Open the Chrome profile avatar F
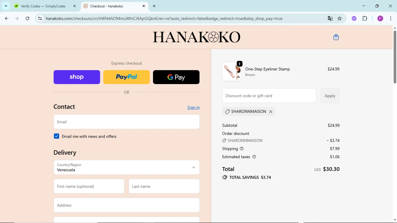 [380, 19]
